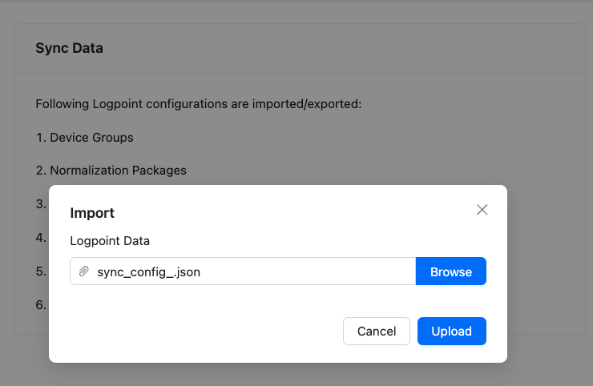The image size is (593, 386).
Task: Click the Logpoint Data field label
Action: 110,240
